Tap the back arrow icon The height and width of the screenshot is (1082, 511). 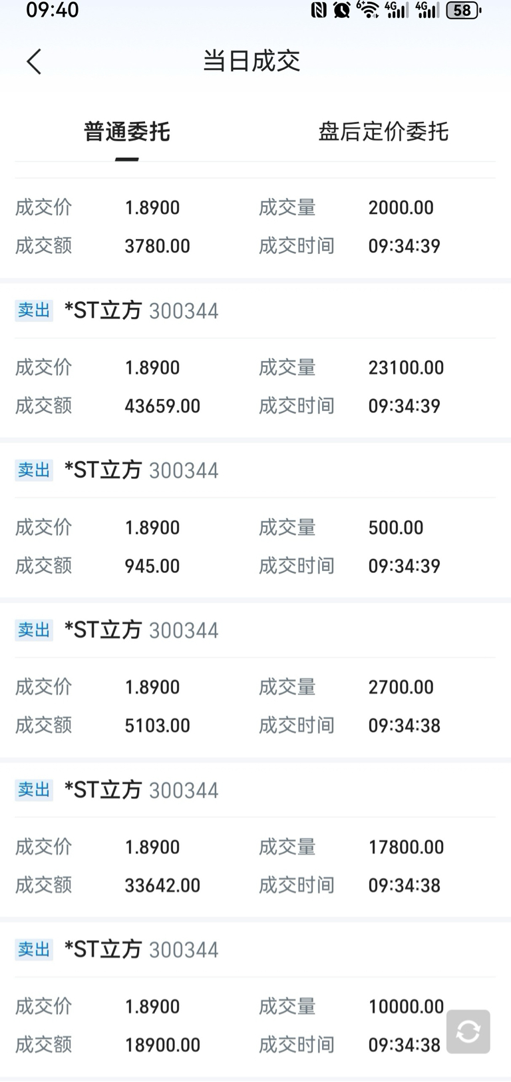coord(34,62)
